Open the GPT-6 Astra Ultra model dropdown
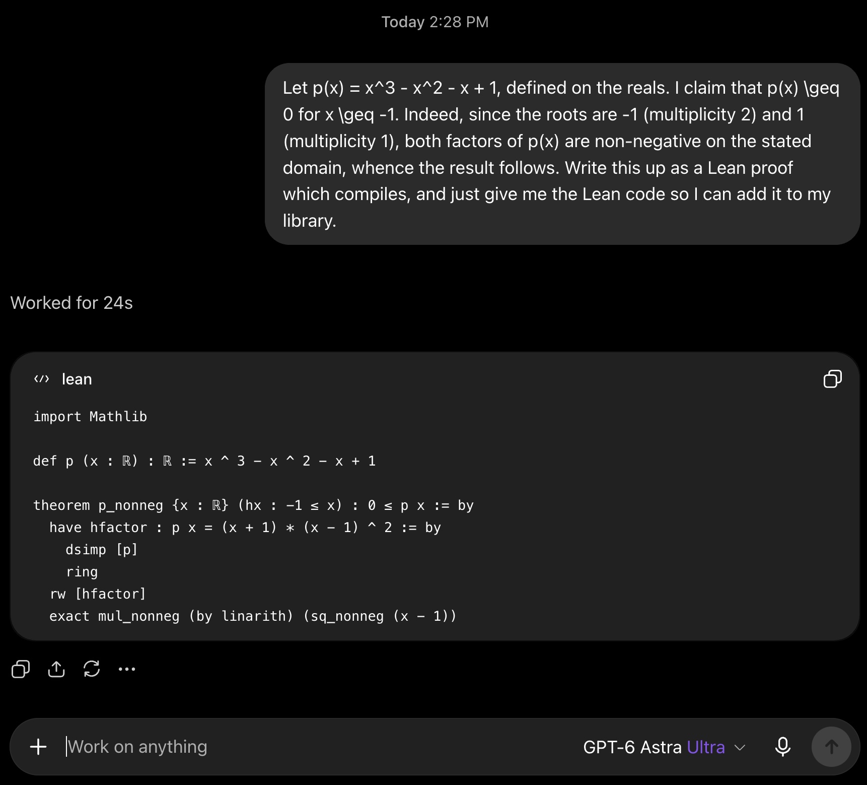This screenshot has height=785, width=867. pos(664,747)
